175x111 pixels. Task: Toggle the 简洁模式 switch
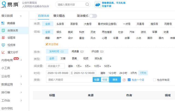[93, 16]
